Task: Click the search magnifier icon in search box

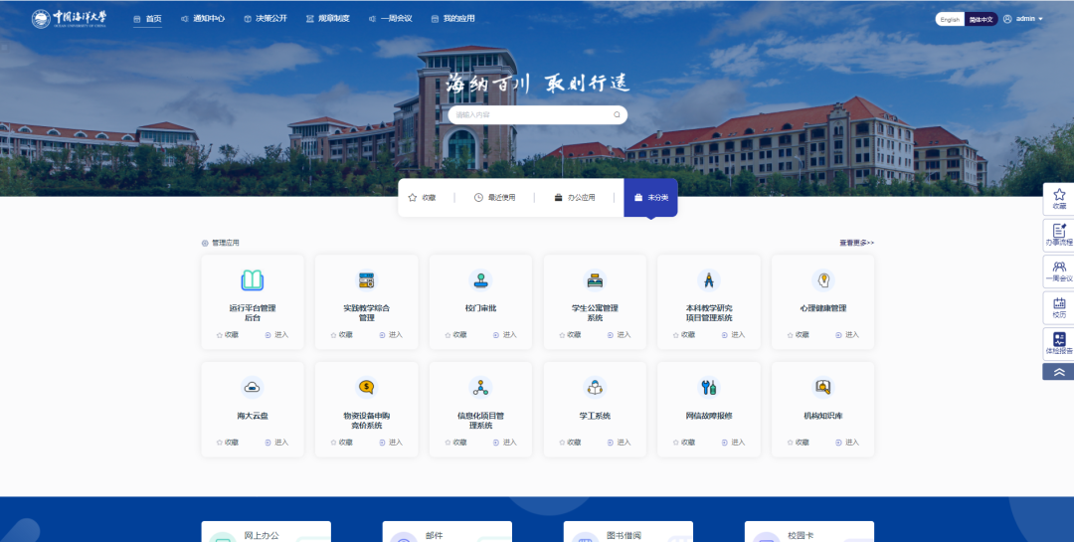Action: [617, 115]
